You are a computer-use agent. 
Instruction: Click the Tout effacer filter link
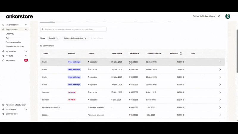pos(98,38)
